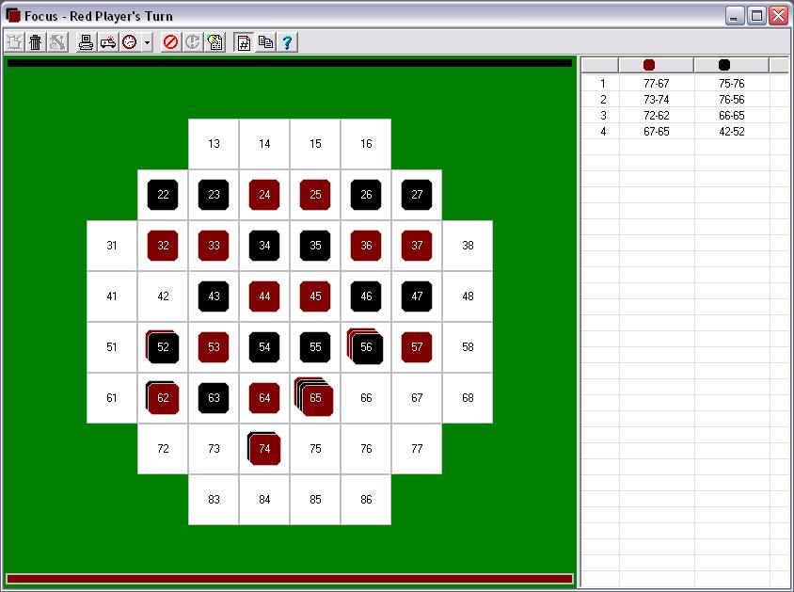The height and width of the screenshot is (592, 794).
Task: Click the black-topped stack on square 56
Action: coord(365,346)
